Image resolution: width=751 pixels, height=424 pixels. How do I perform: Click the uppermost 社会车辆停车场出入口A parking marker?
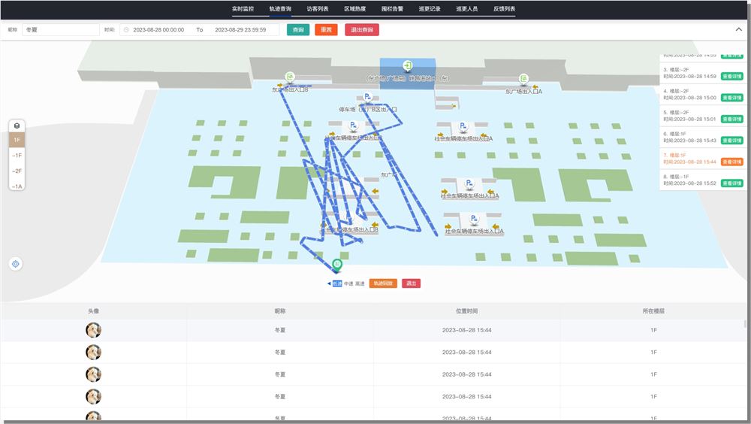(463, 126)
